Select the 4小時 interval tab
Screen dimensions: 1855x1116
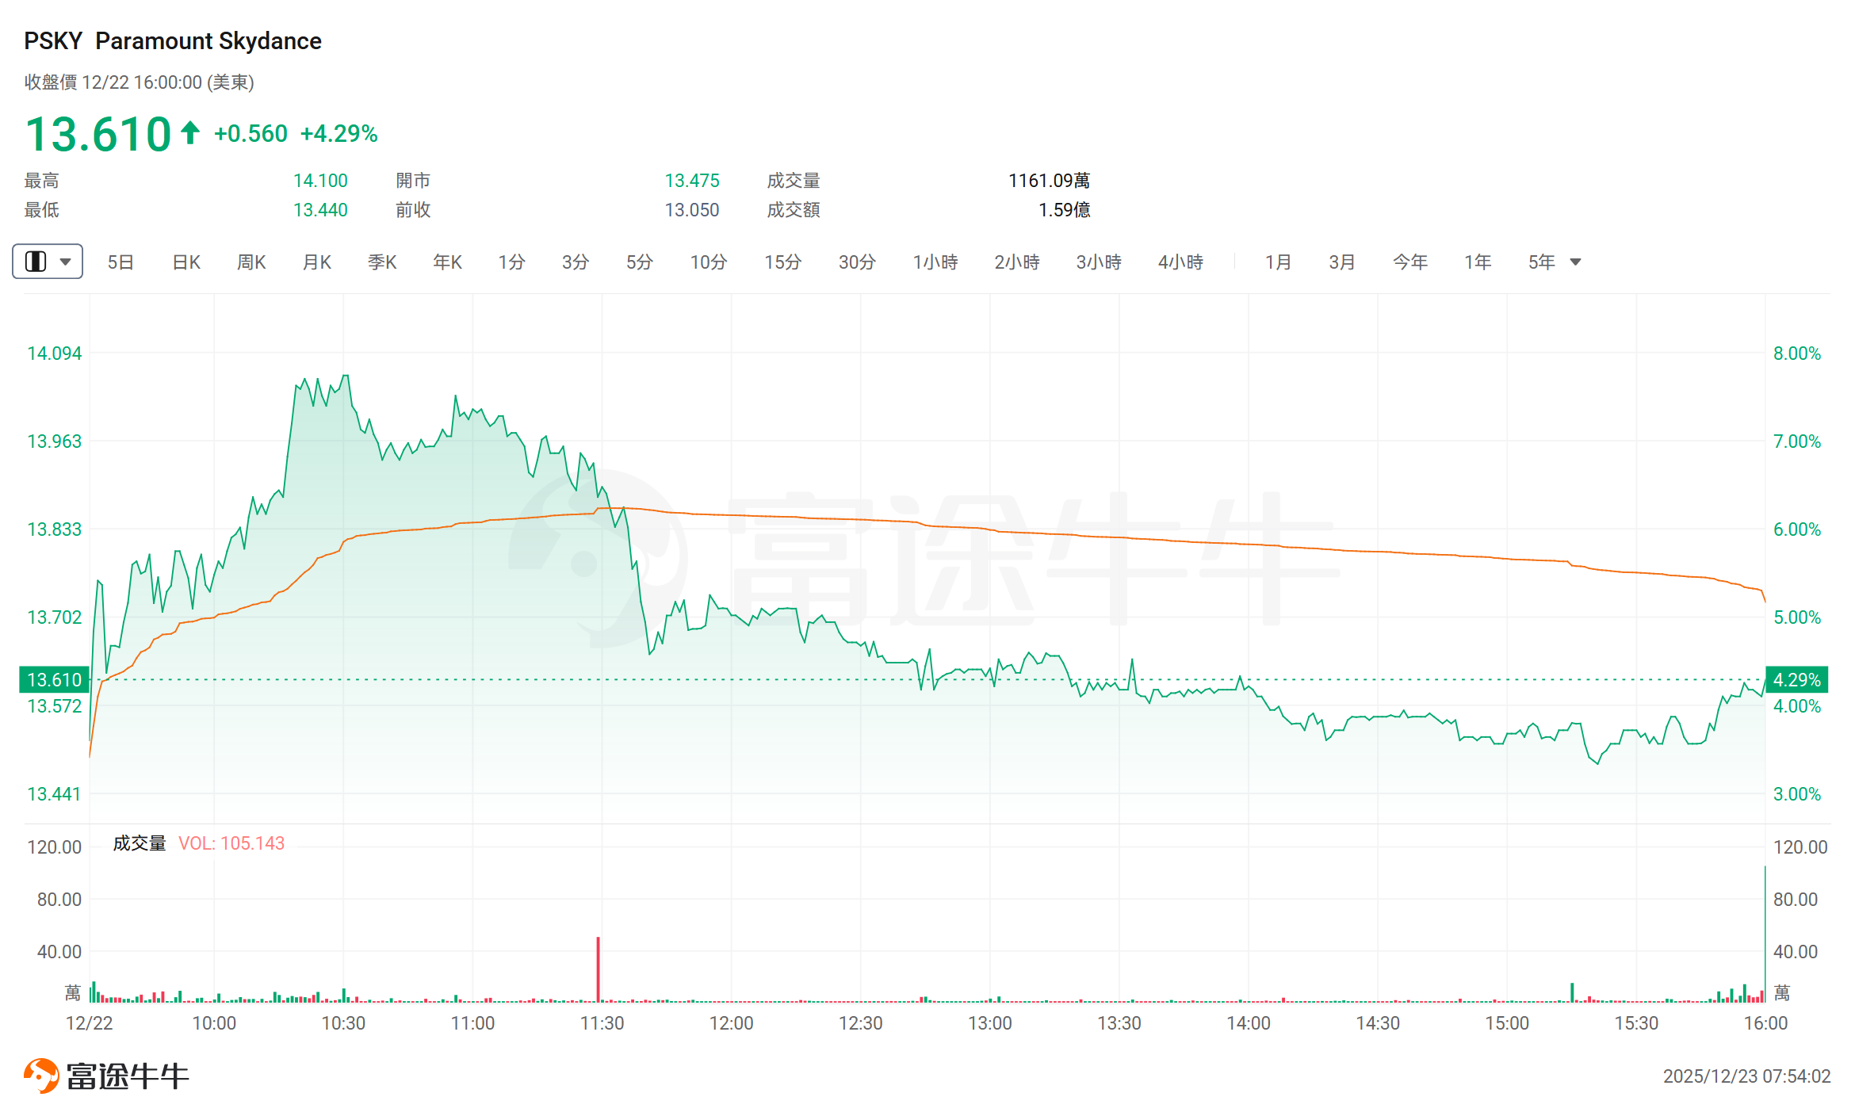[1181, 262]
